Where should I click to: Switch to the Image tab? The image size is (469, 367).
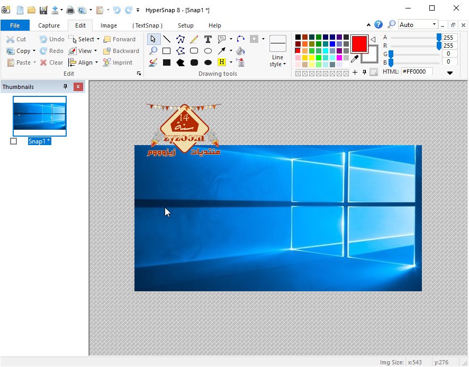click(109, 25)
